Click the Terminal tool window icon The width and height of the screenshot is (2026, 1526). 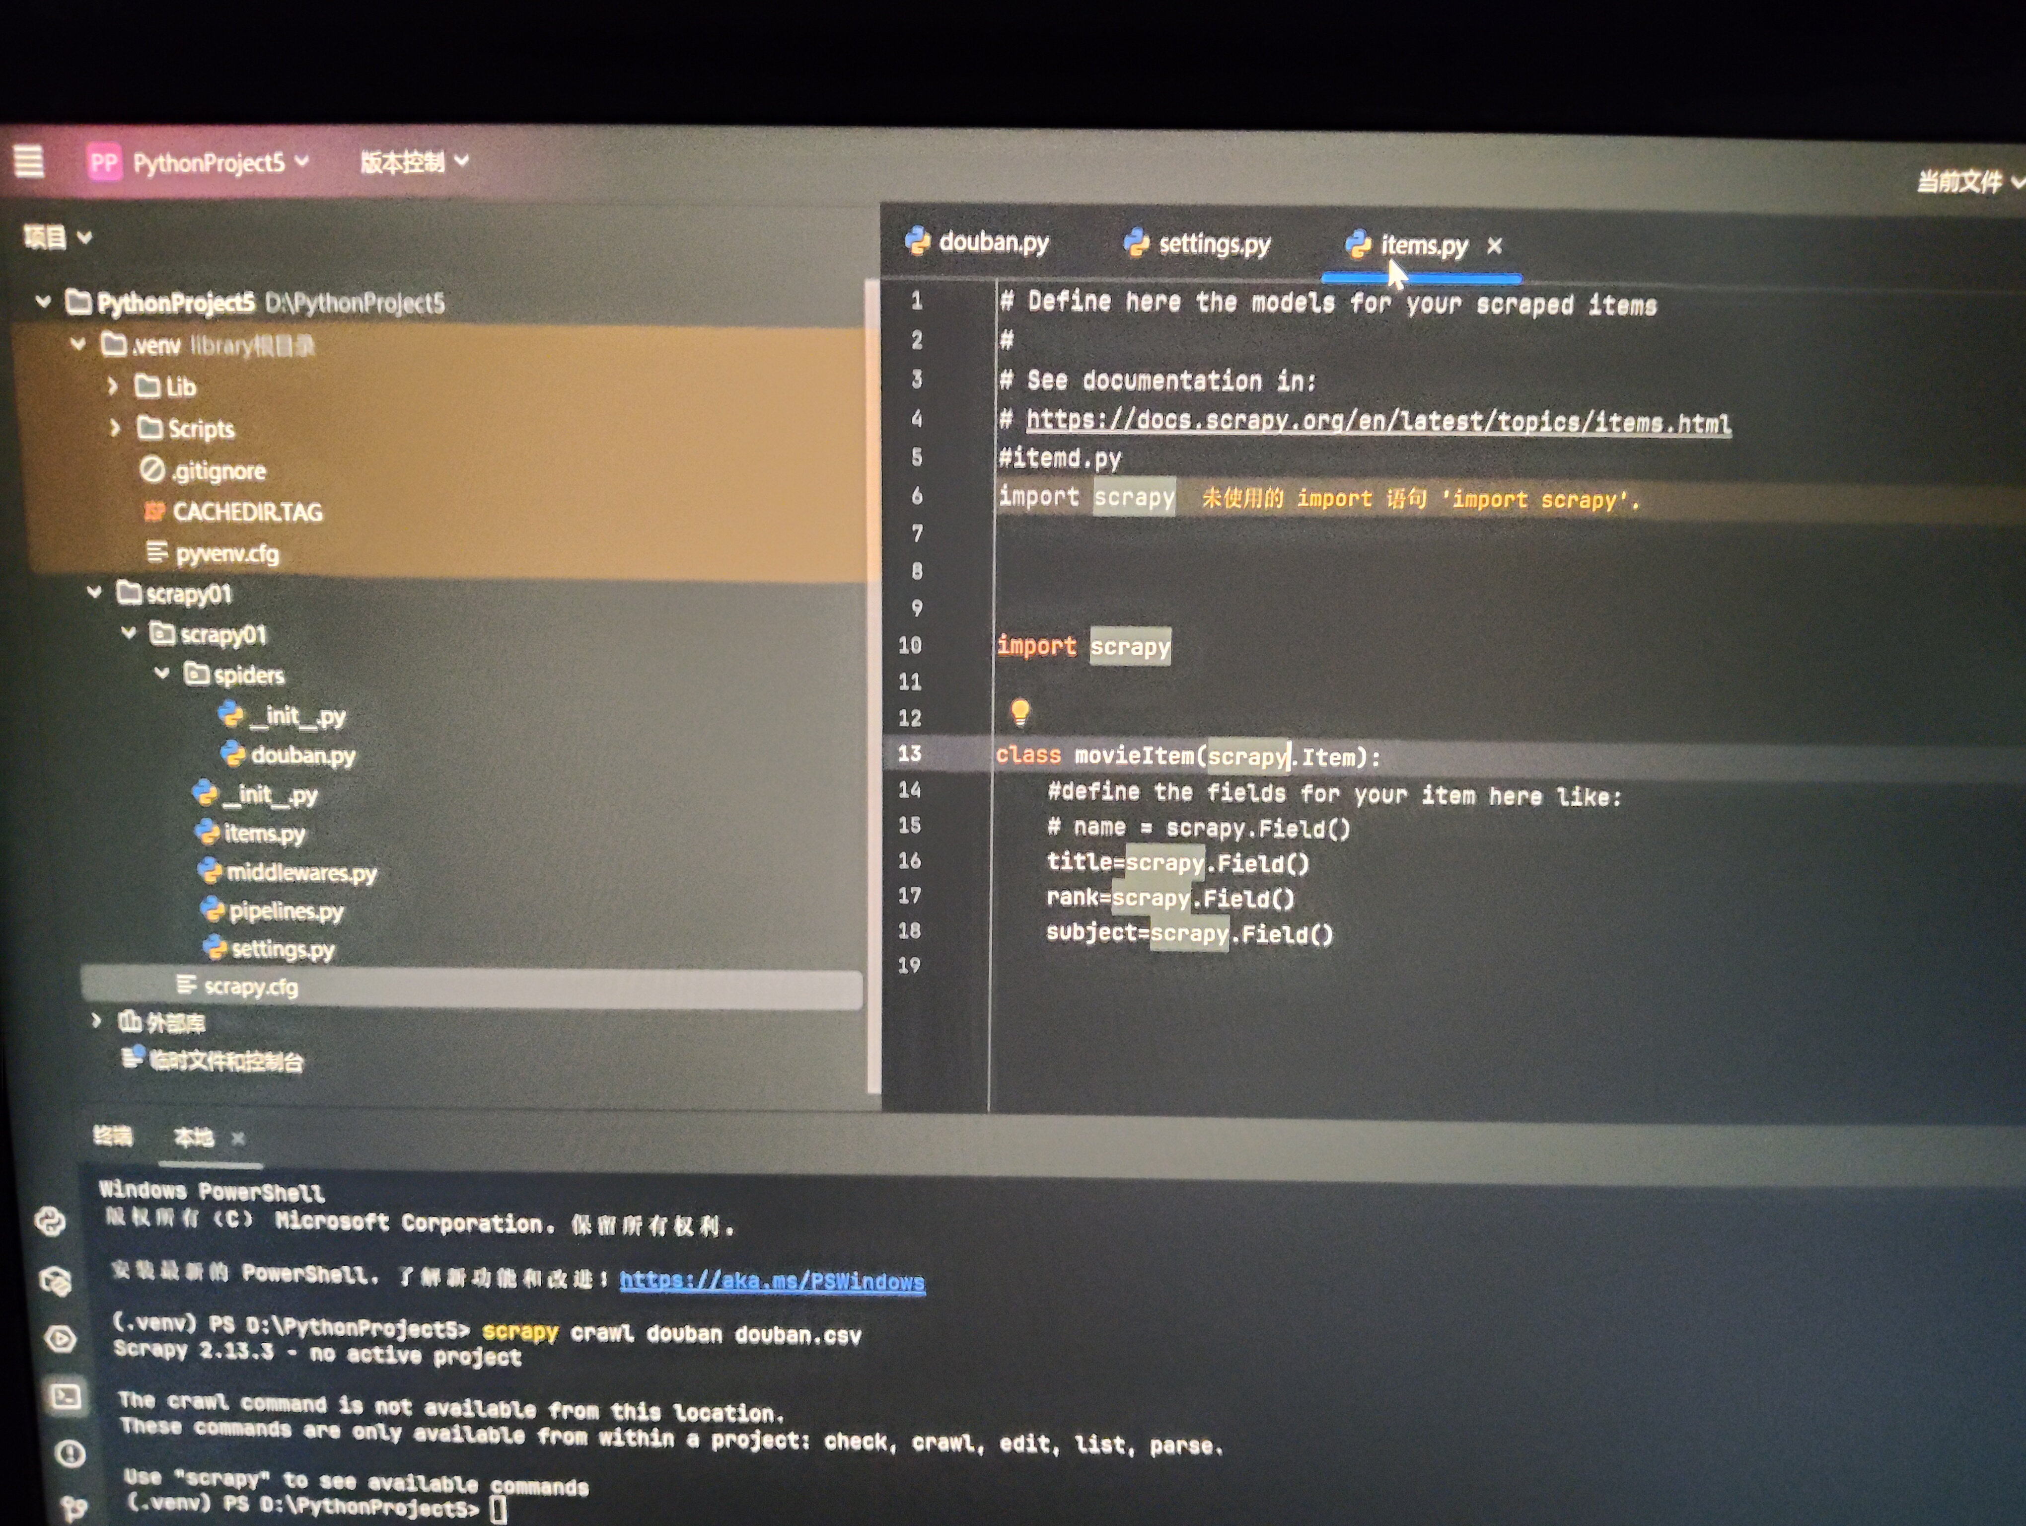pyautogui.click(x=65, y=1397)
